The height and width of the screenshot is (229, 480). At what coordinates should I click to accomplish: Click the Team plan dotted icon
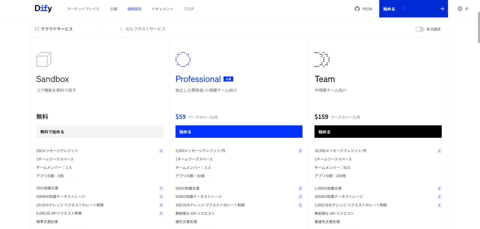coord(322,59)
